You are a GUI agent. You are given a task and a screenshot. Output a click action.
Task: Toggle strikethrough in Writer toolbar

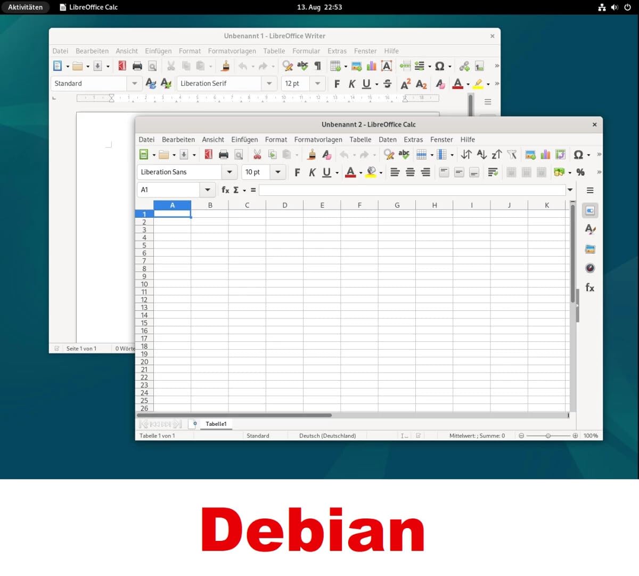coord(387,84)
